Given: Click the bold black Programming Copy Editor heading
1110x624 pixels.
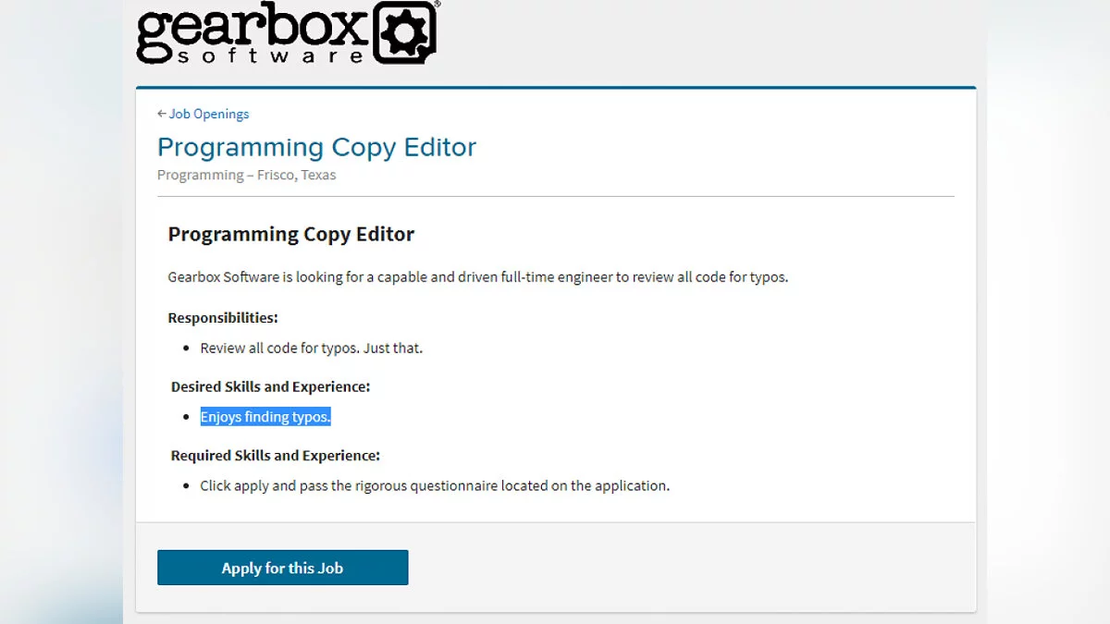Looking at the screenshot, I should pyautogui.click(x=290, y=234).
